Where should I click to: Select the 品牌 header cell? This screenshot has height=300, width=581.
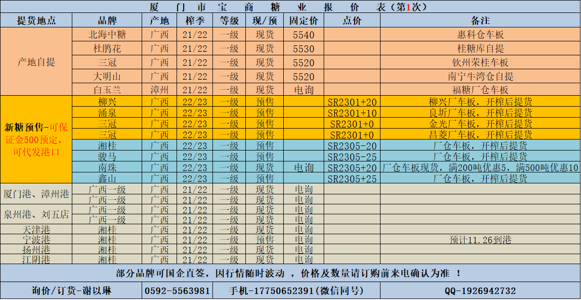(107, 20)
